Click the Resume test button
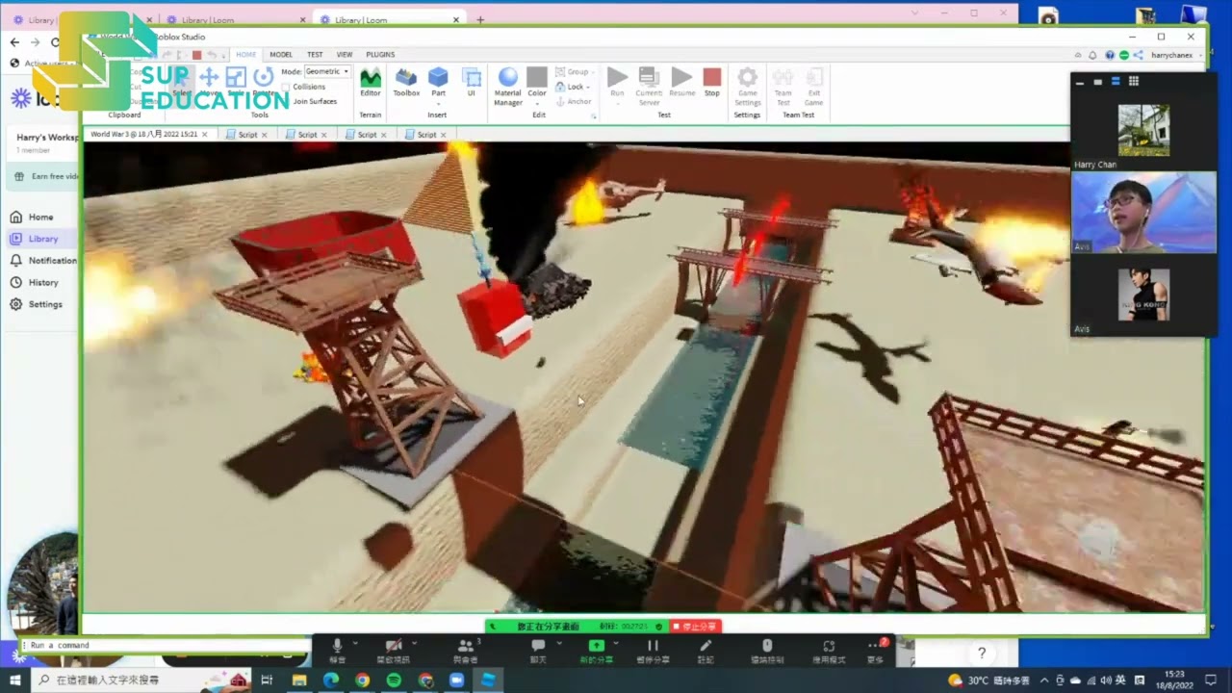Viewport: 1232px width, 693px height. [681, 82]
